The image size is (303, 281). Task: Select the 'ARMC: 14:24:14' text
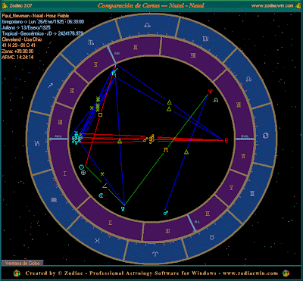[x=17, y=58]
